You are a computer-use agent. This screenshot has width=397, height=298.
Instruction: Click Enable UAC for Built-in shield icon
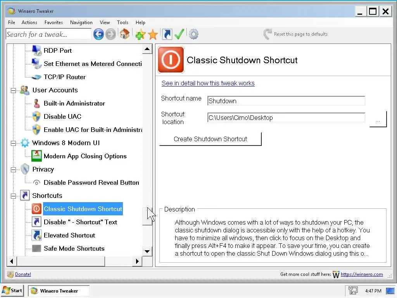pos(37,130)
